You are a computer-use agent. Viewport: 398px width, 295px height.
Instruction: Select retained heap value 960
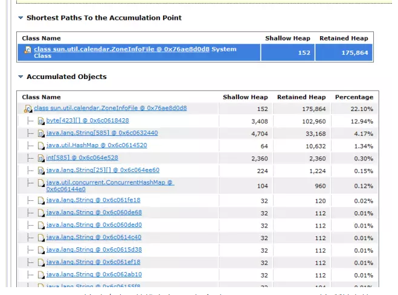click(x=320, y=186)
